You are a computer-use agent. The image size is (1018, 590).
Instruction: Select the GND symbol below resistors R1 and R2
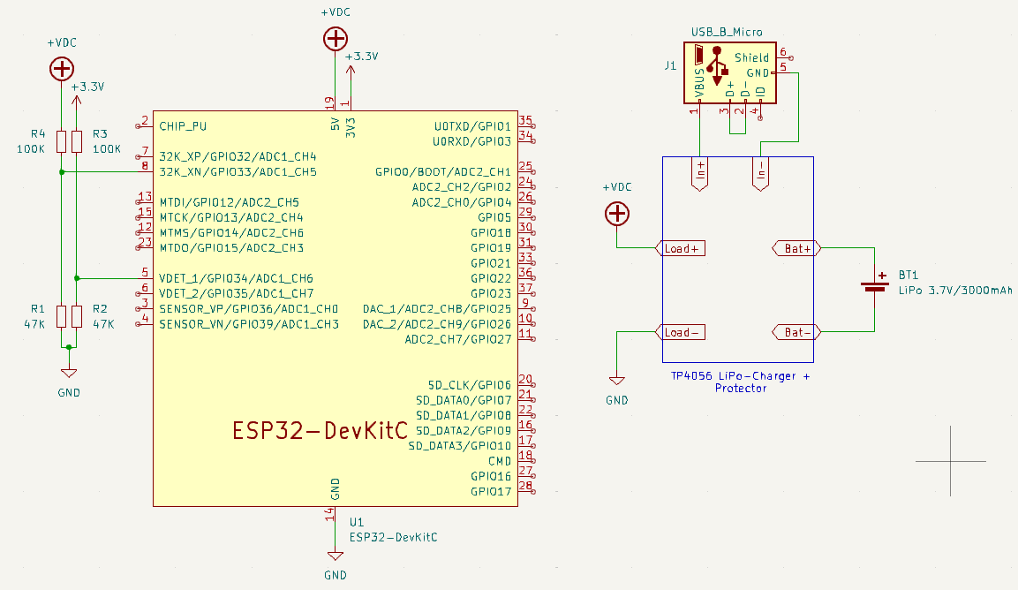[69, 373]
